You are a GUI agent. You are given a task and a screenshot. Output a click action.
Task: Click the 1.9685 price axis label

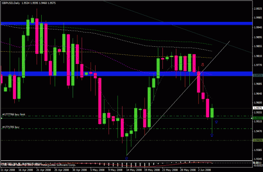(x=258, y=84)
